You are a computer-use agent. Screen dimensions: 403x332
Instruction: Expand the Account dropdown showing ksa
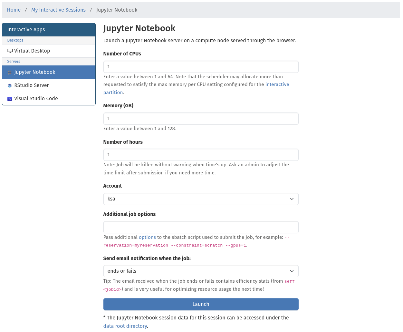[x=201, y=199]
